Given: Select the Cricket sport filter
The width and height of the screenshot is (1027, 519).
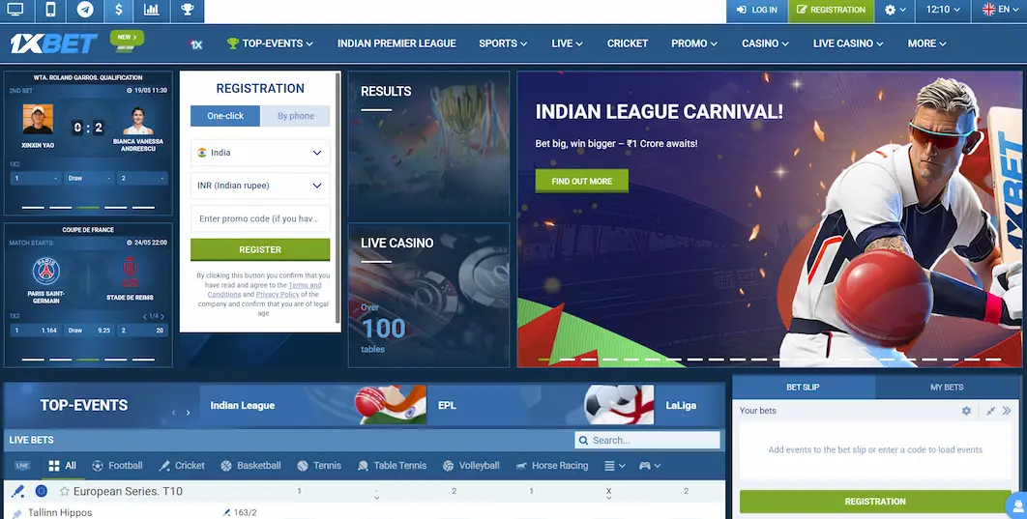Looking at the screenshot, I should [182, 465].
